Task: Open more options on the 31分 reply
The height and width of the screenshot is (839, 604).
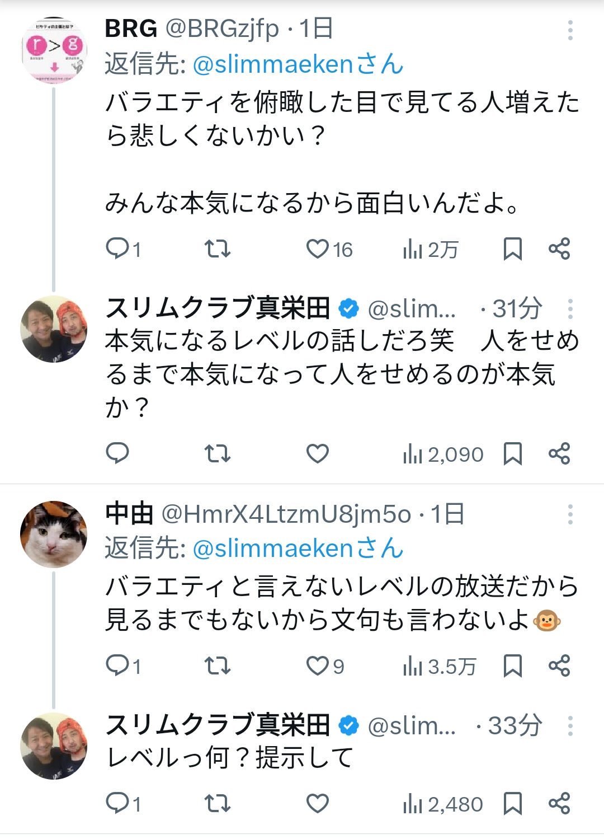Action: [570, 309]
